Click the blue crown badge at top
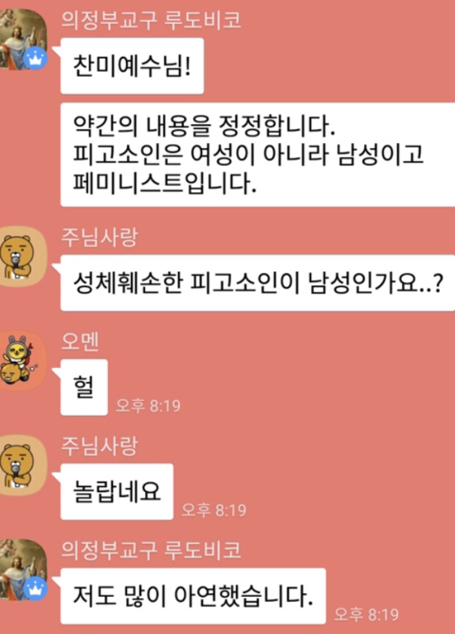The width and height of the screenshot is (455, 634). pyautogui.click(x=36, y=58)
